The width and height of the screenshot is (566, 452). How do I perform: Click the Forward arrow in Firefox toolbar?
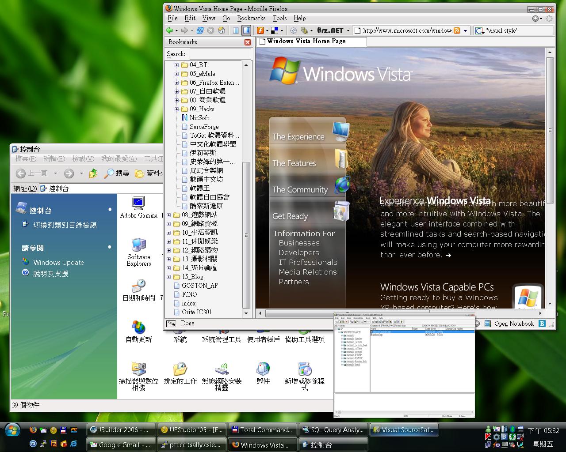185,30
